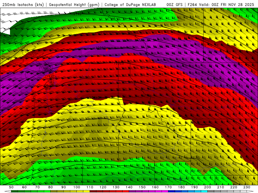The image size is (258, 193).
Task: Click the legend value 230
Action: pyautogui.click(x=247, y=187)
